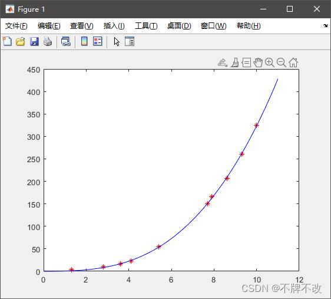Select the Pan hand tool
This screenshot has height=299, width=331.
[258, 63]
